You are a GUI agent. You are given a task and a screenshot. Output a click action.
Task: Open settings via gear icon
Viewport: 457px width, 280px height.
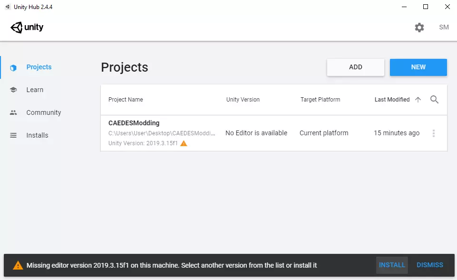point(419,28)
